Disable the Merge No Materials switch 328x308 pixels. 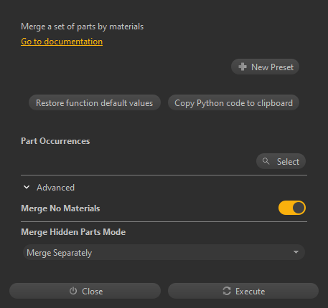click(x=292, y=208)
